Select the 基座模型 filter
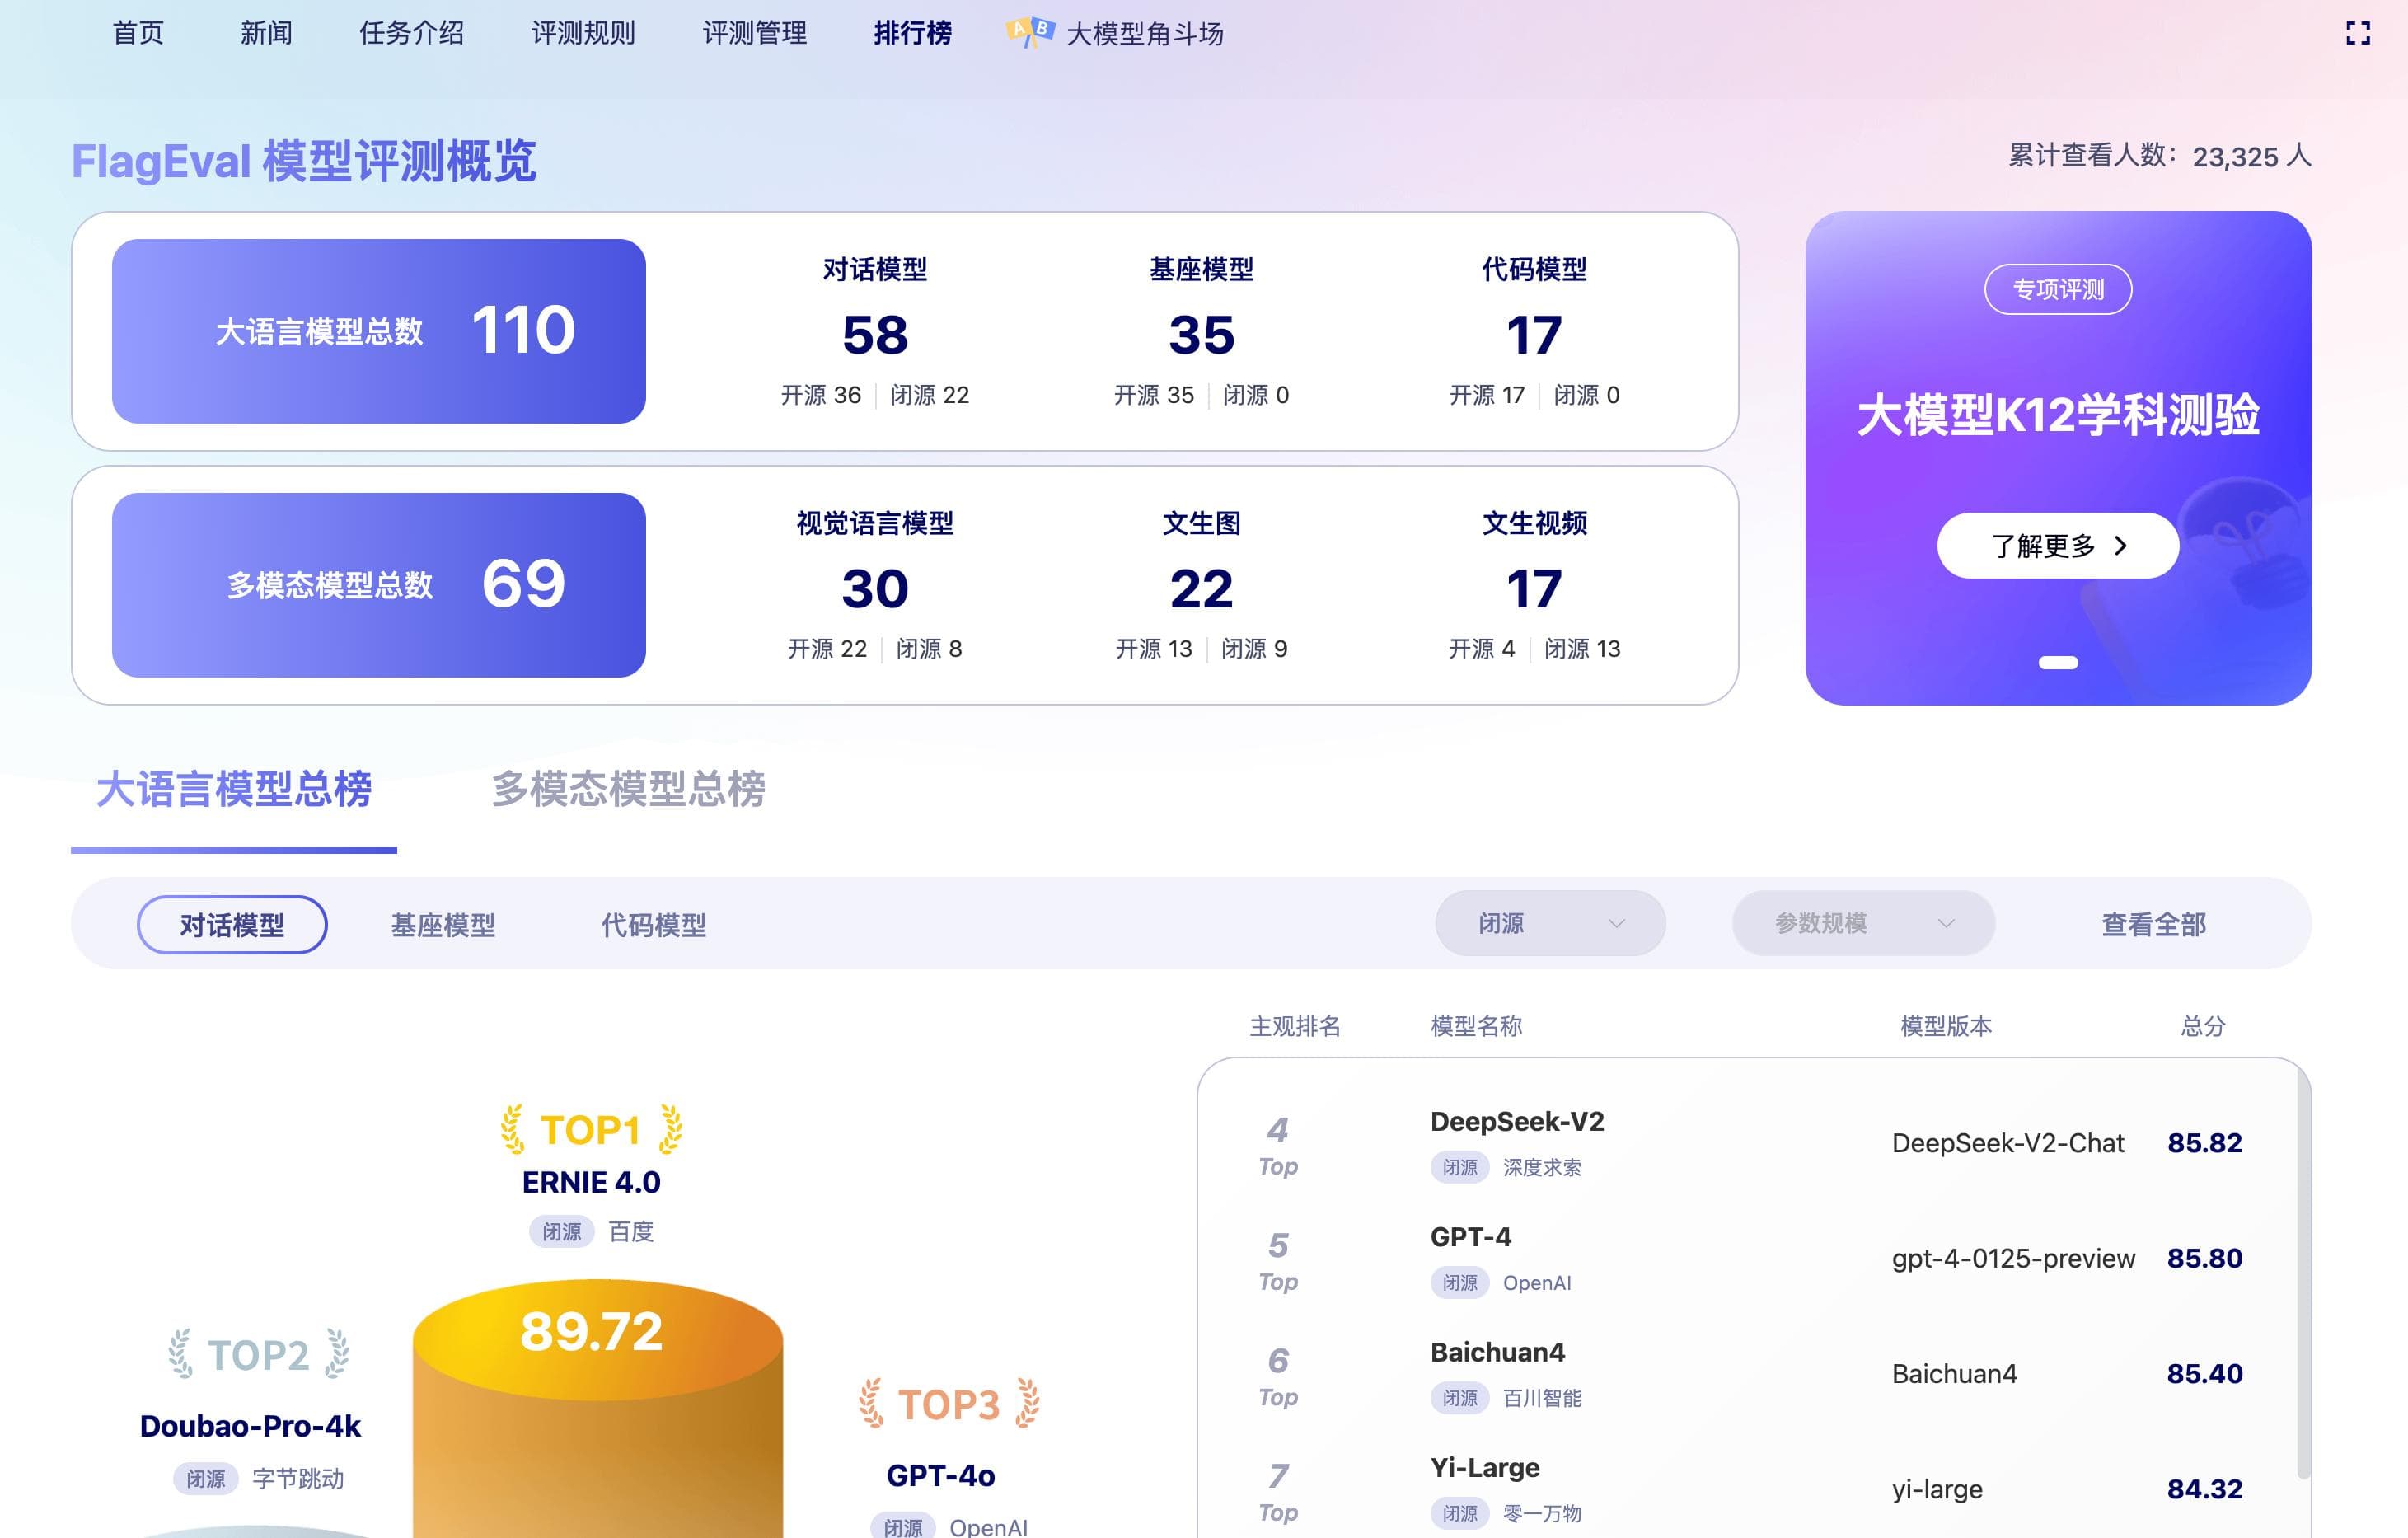Viewport: 2408px width, 1538px height. [443, 925]
